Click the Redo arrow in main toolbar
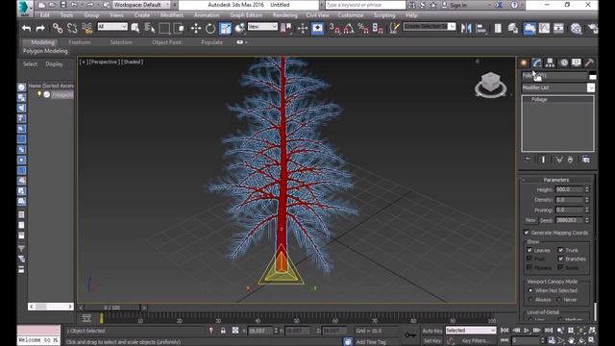 click(40, 28)
